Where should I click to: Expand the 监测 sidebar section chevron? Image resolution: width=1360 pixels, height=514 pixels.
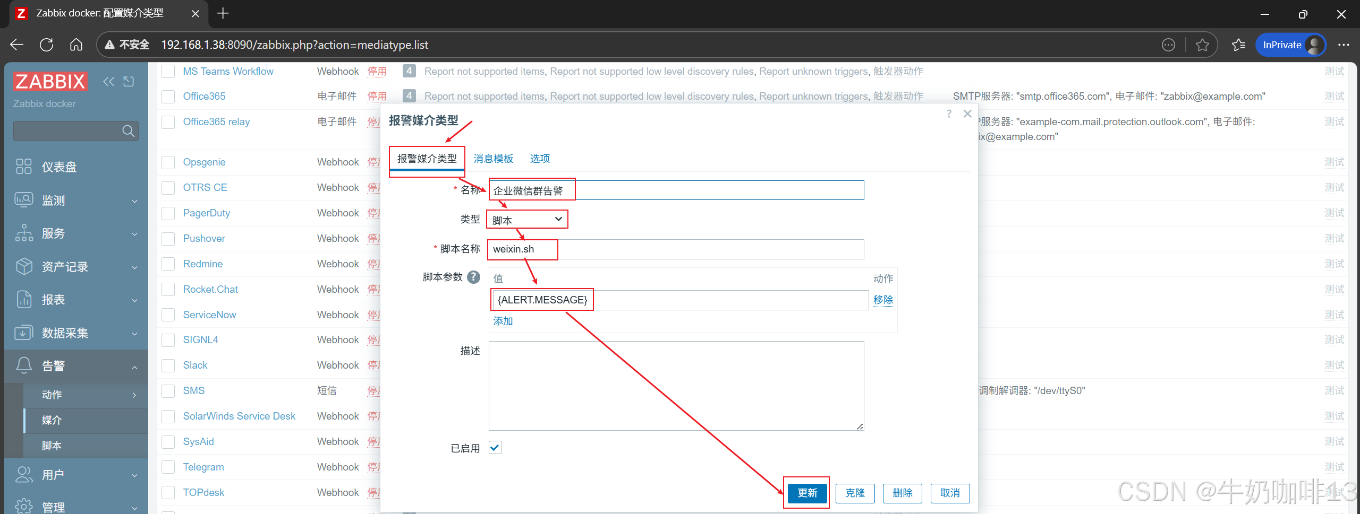click(134, 201)
